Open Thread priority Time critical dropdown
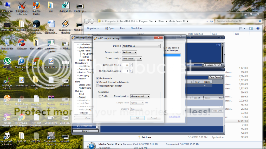This screenshot has width=266, height=149. click(132, 59)
